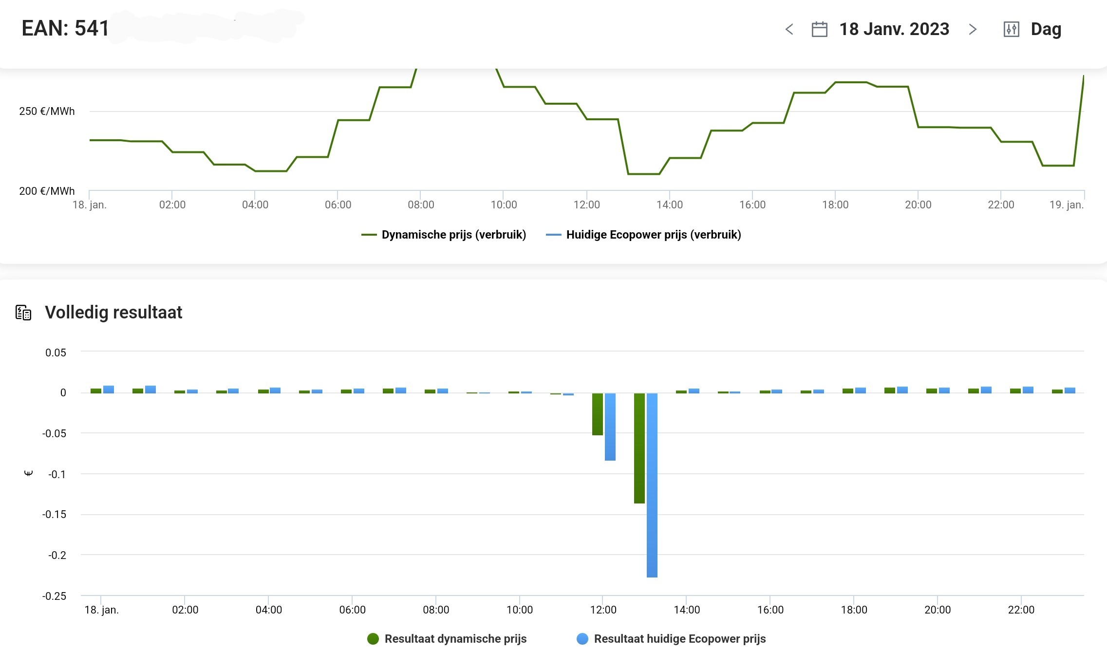1107x651 pixels.
Task: Click the next day arrow
Action: point(973,30)
